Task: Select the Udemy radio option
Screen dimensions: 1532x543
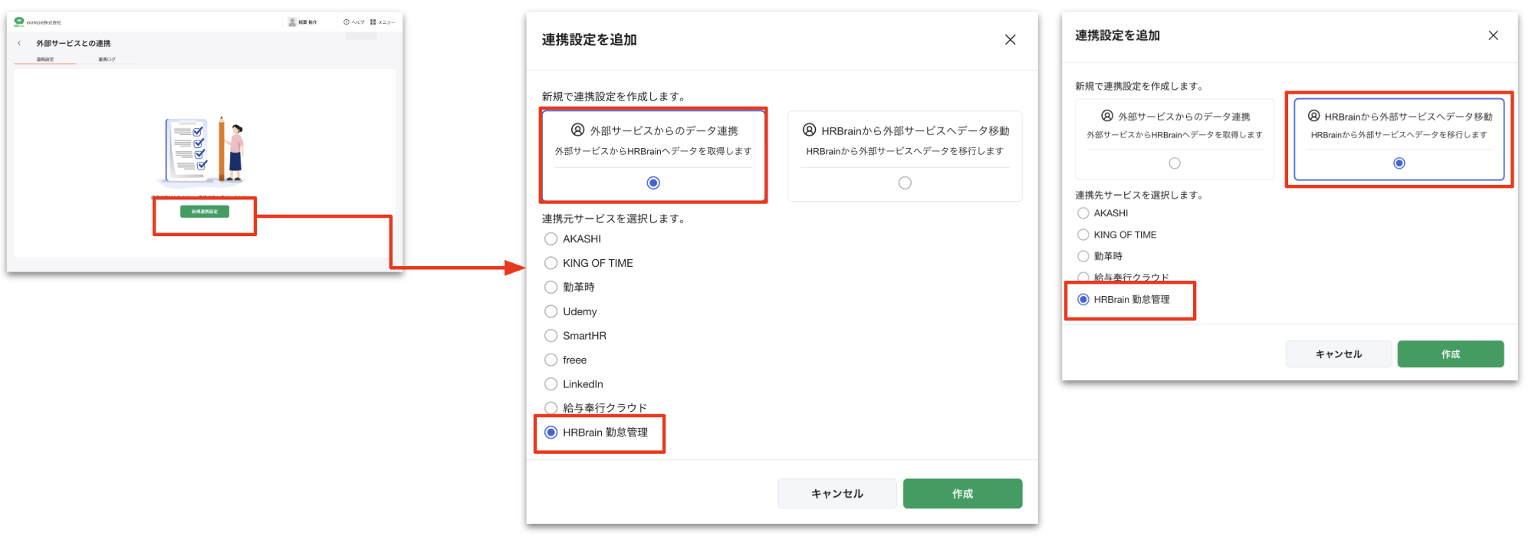Action: click(x=551, y=311)
